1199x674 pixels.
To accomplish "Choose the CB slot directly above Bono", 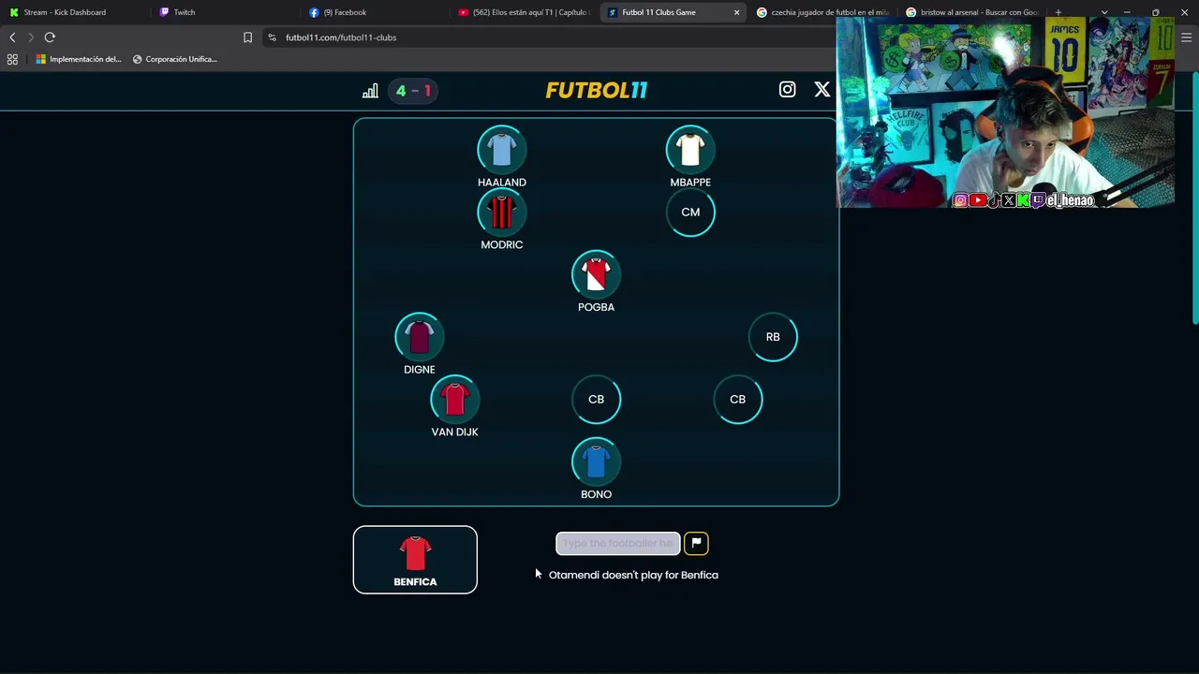I will coord(596,400).
